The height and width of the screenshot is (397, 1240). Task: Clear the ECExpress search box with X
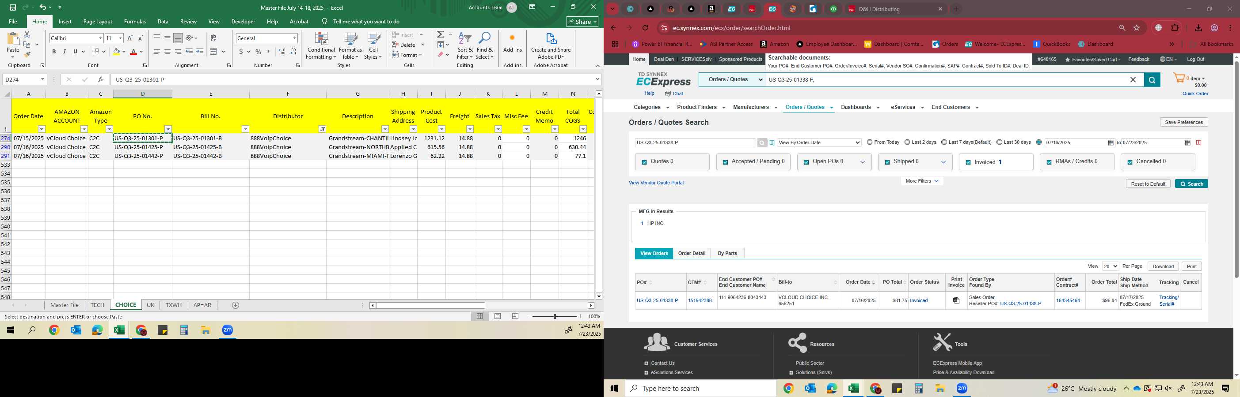click(1133, 80)
